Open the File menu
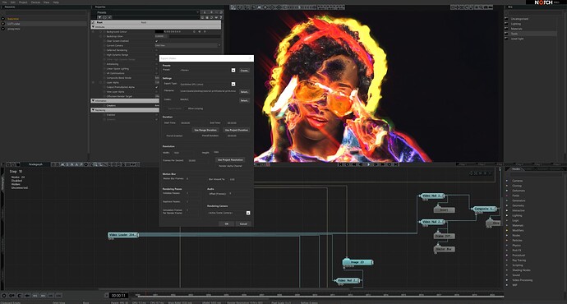 tap(5, 2)
